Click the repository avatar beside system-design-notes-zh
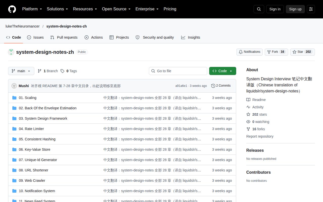323x202 pixels. (11, 52)
